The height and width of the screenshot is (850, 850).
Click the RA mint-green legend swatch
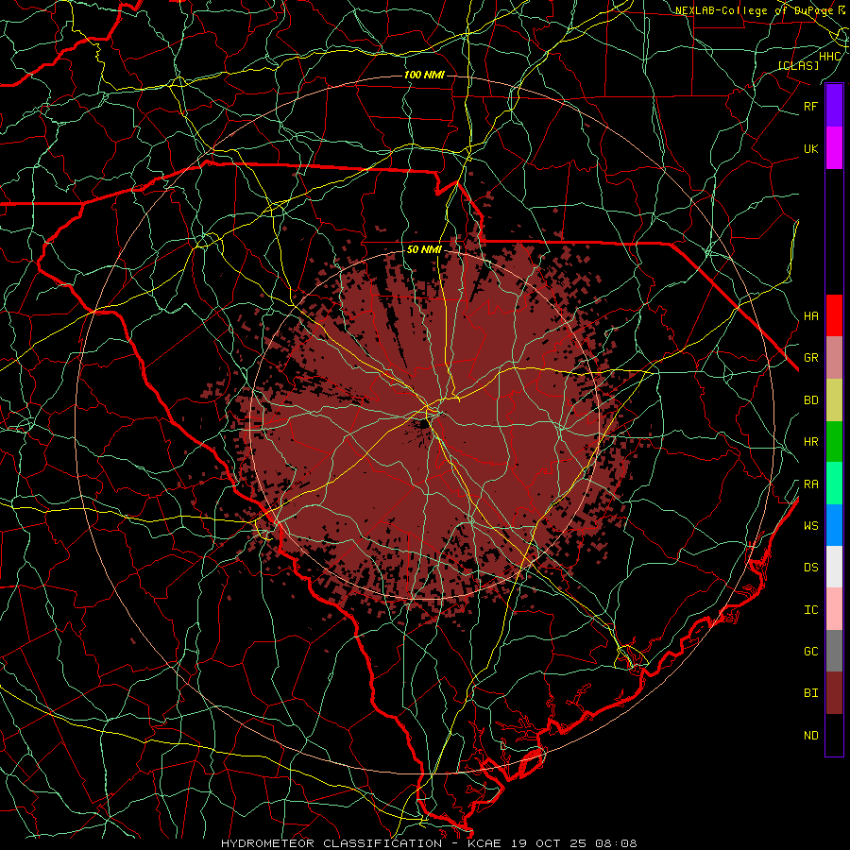(834, 484)
